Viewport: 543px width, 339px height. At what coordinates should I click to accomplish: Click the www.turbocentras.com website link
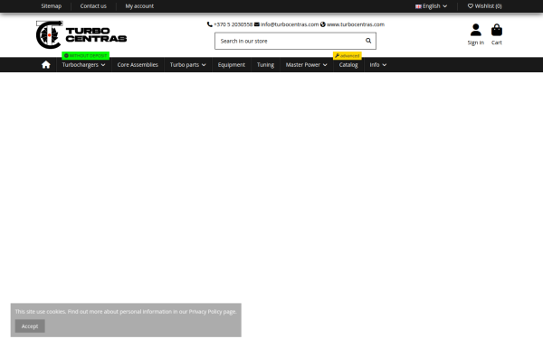356,24
